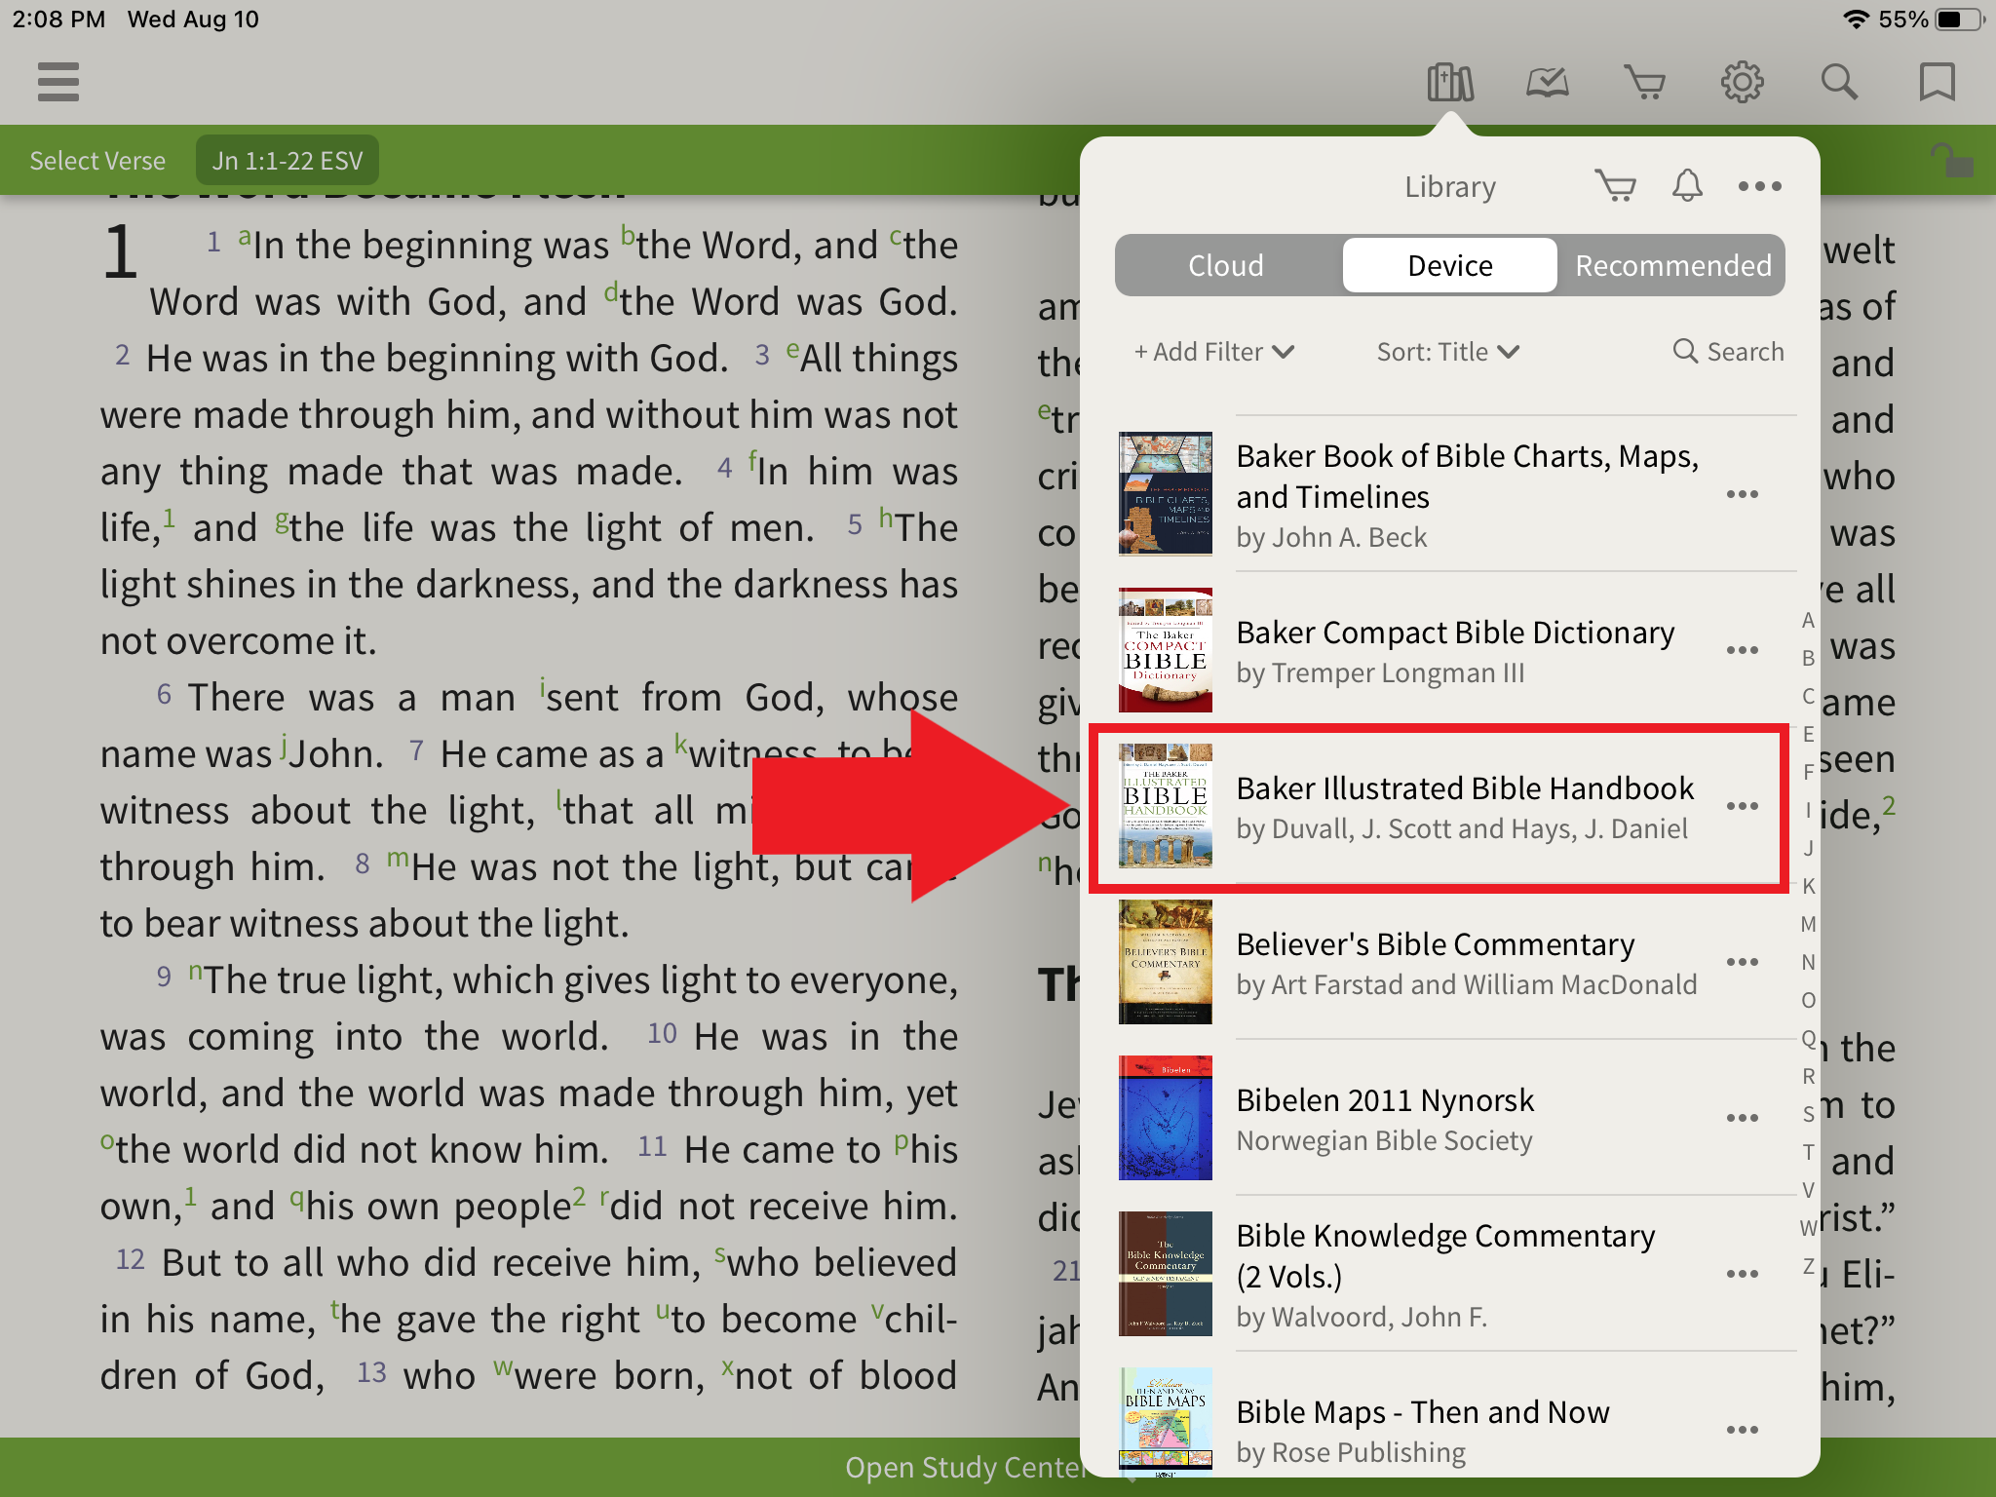
Task: Open Baker Book of Bible Charts cover thumbnail
Action: 1166,493
